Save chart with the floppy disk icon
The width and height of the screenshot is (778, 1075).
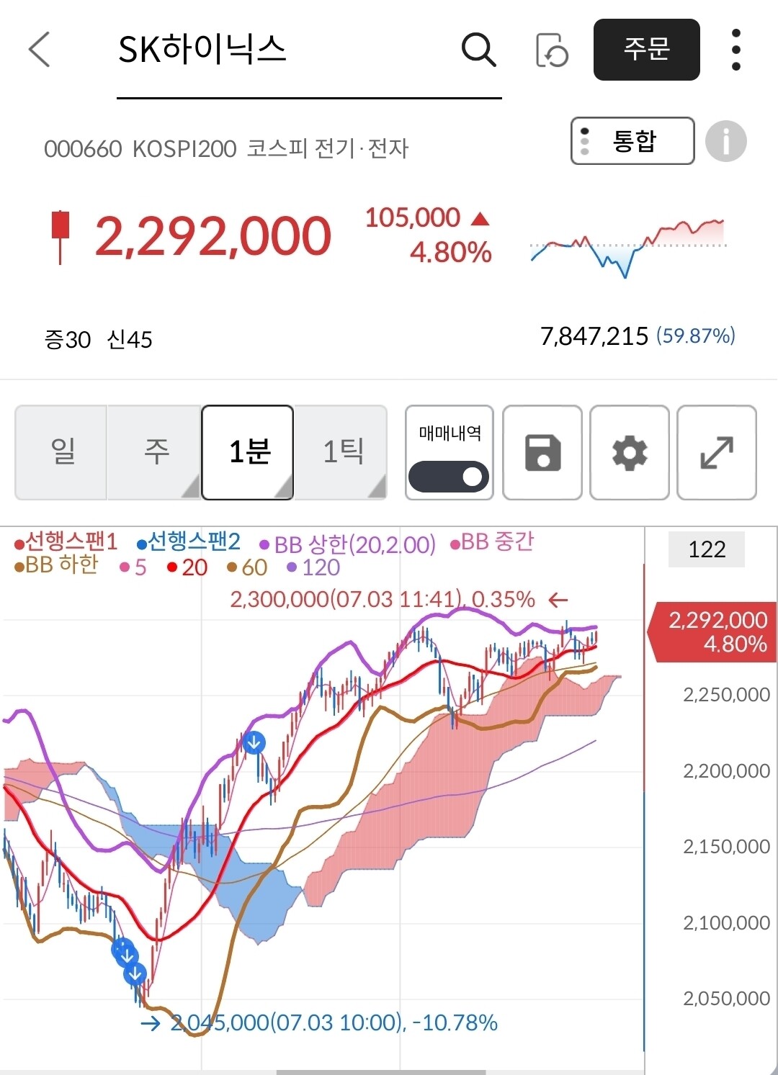point(542,453)
